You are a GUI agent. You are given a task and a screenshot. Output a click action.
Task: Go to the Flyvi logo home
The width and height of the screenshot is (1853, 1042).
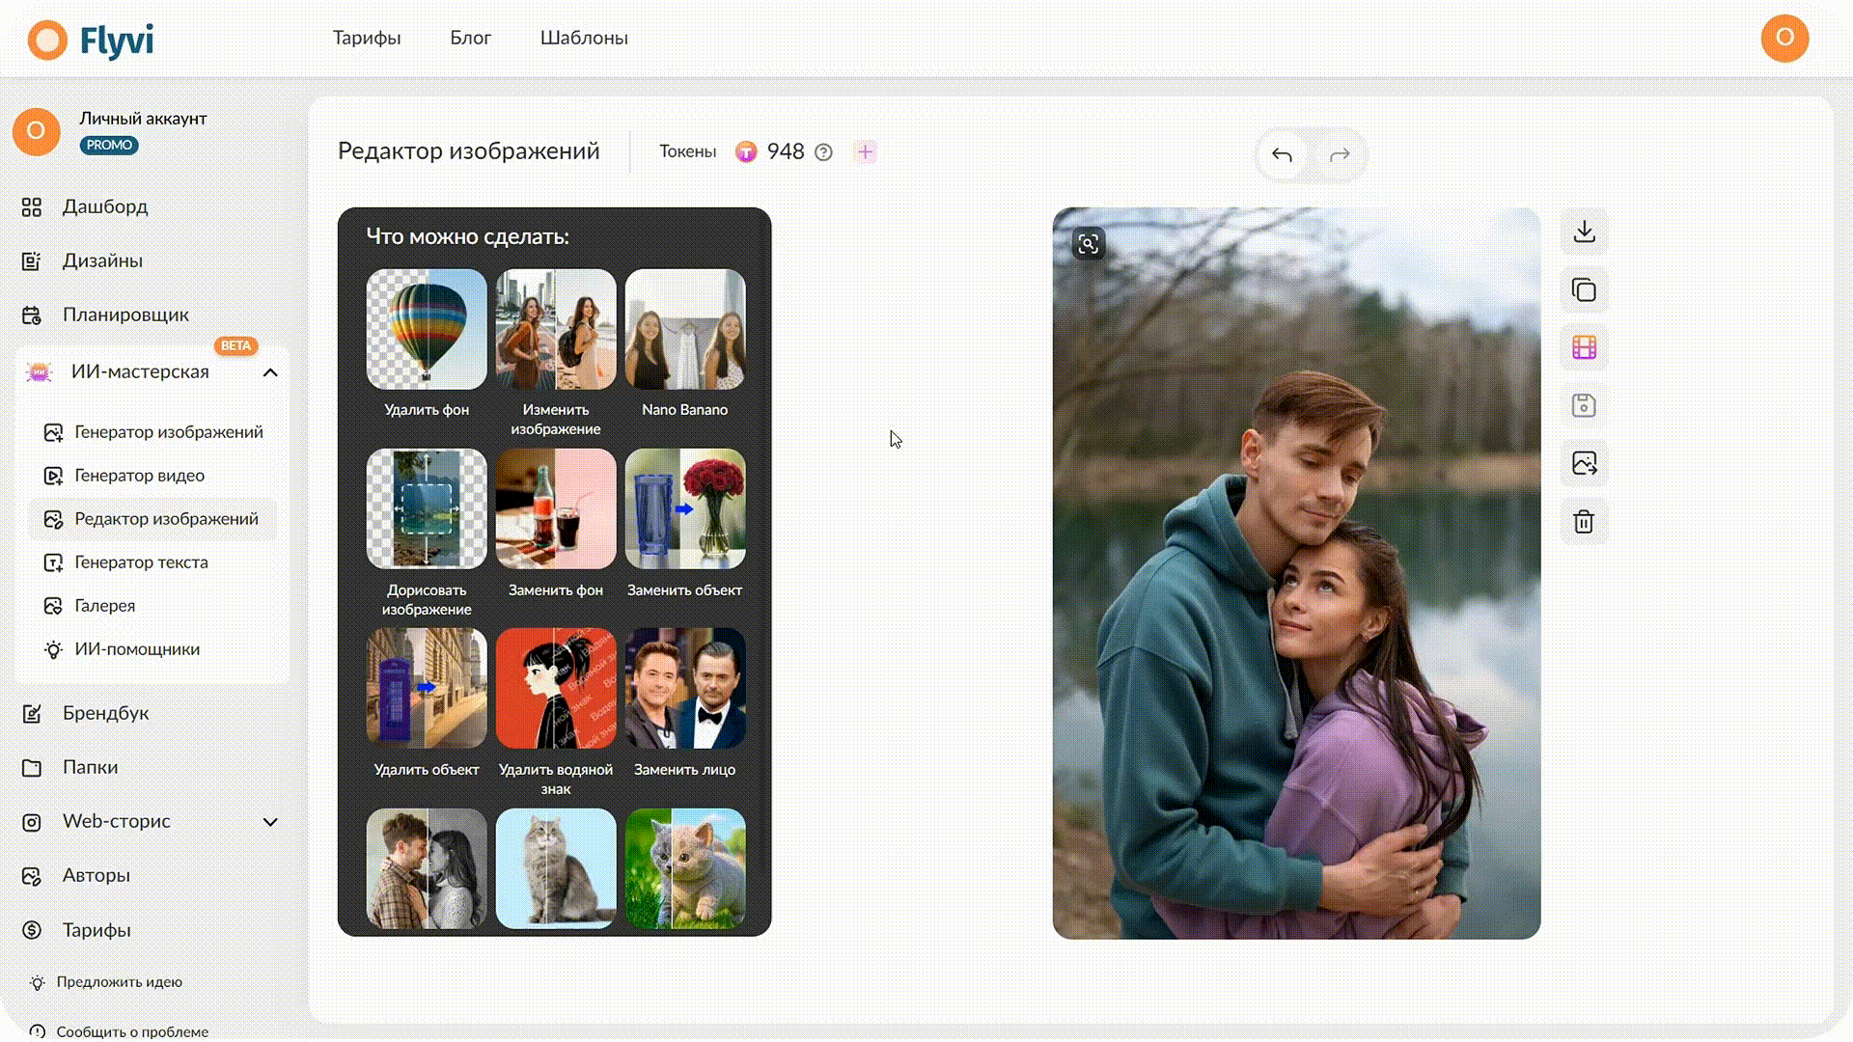pos(91,41)
